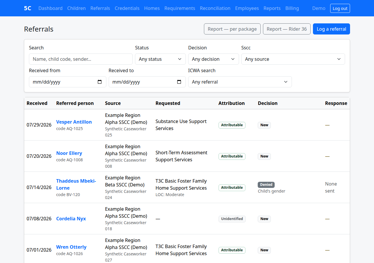
Task: Open Wren Otterly referral
Action: (71, 247)
